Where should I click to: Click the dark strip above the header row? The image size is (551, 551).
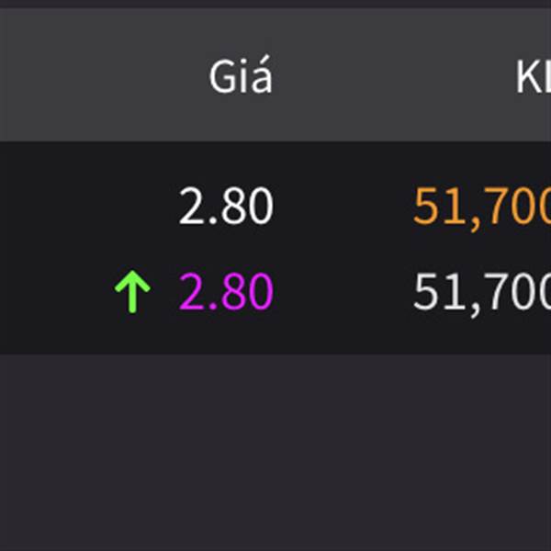[275, 4]
